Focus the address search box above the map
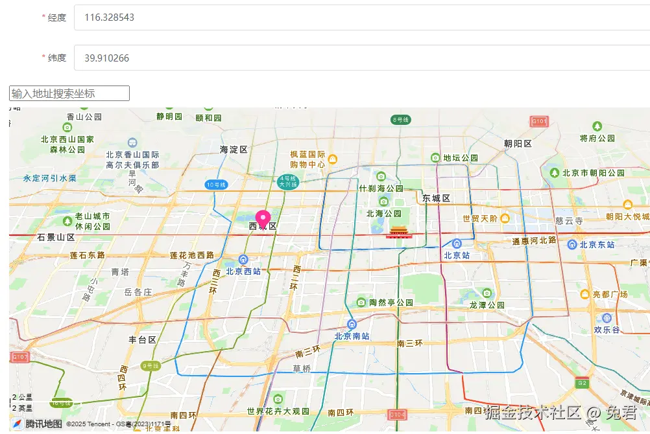This screenshot has height=434, width=650. (69, 93)
